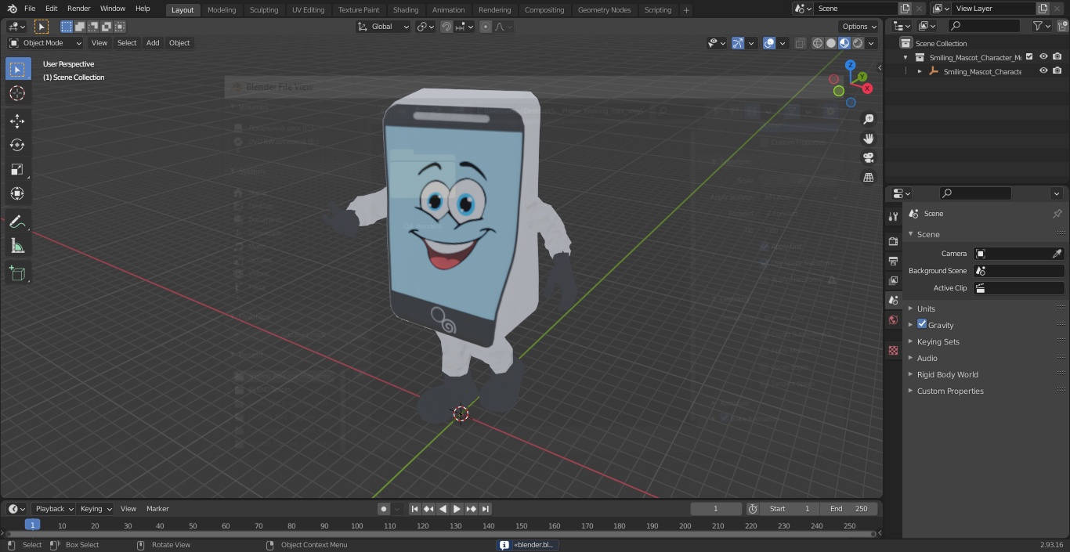This screenshot has height=552, width=1070.
Task: Expand the Units panel
Action: tap(926, 308)
